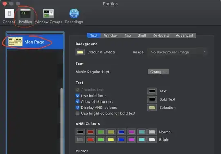Open the Text colour swatch
This screenshot has width=221, height=154.
click(x=152, y=91)
